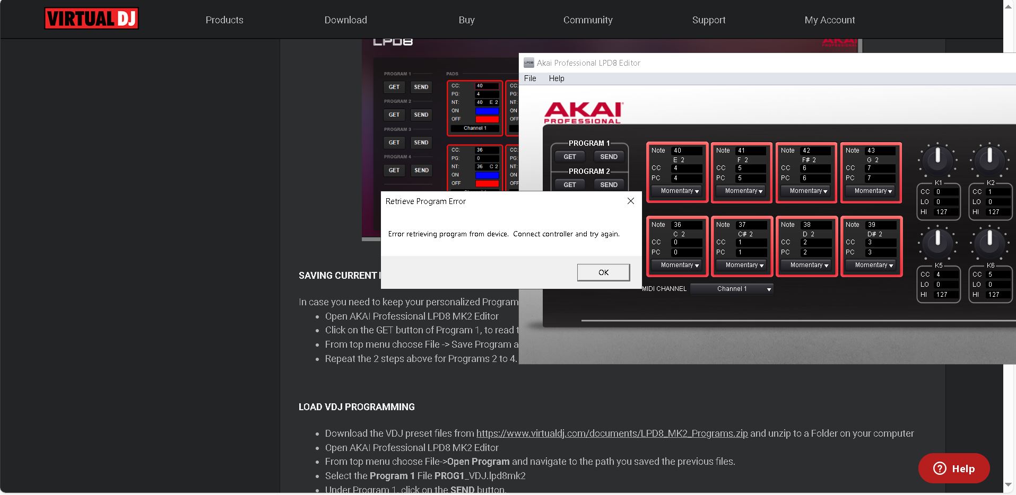Click the Note field showing 40
This screenshot has height=495, width=1016.
pos(687,151)
